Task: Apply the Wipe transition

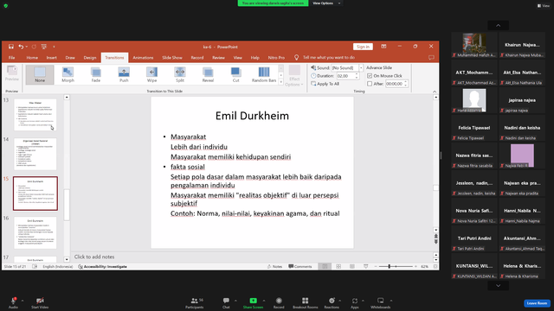Action: tap(152, 74)
